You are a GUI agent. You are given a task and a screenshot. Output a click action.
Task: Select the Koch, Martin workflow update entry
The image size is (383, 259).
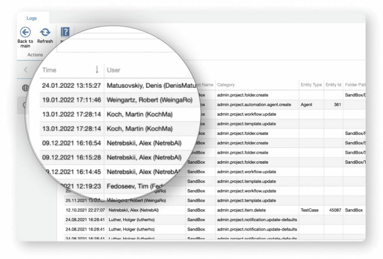coord(131,114)
